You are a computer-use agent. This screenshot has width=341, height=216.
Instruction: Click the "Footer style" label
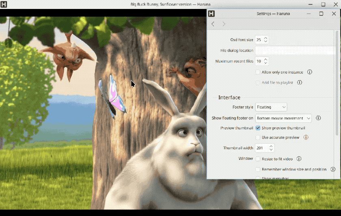click(x=243, y=107)
